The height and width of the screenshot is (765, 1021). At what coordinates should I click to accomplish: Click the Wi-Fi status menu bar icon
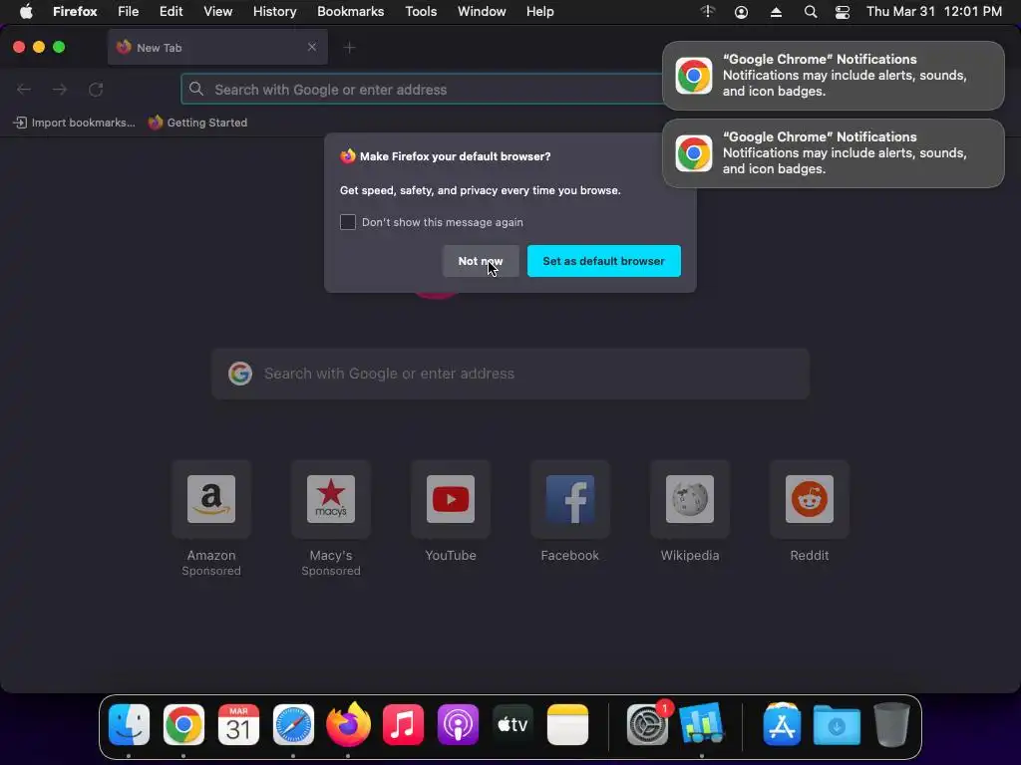[x=708, y=12]
